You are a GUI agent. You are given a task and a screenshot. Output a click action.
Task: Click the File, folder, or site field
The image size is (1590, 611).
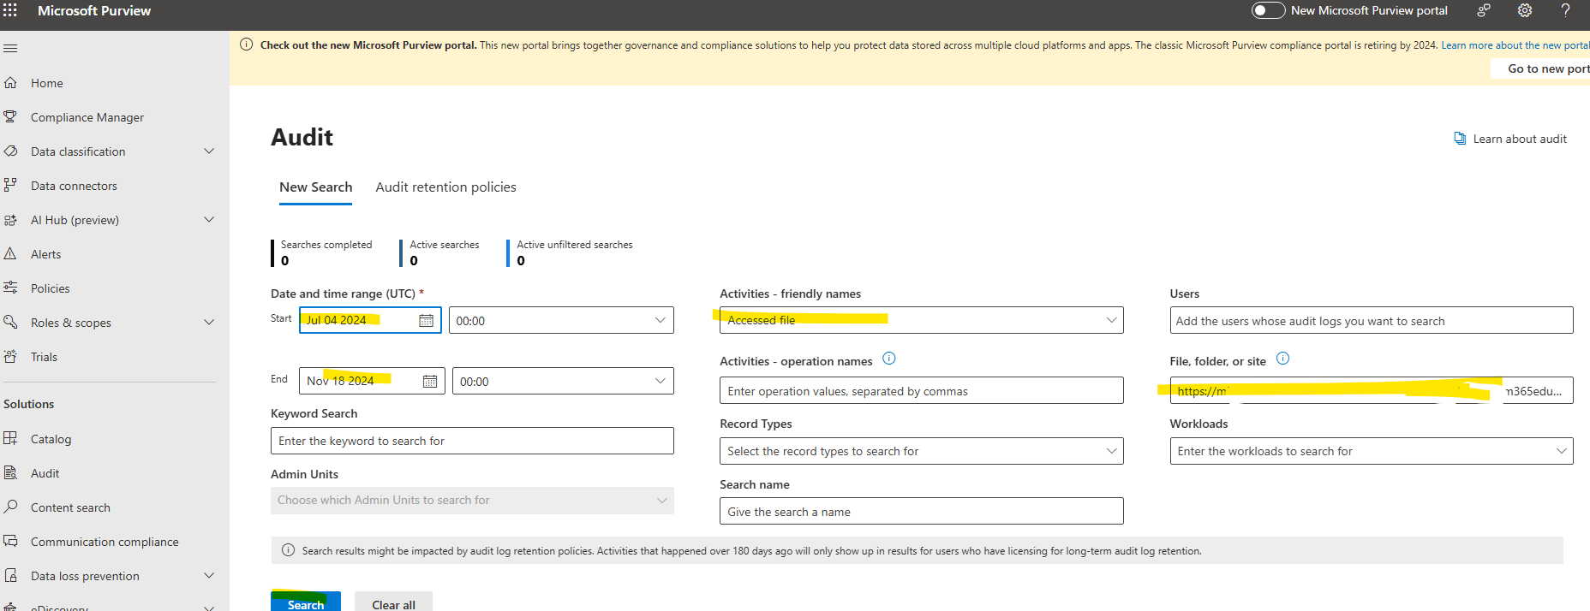(x=1372, y=390)
